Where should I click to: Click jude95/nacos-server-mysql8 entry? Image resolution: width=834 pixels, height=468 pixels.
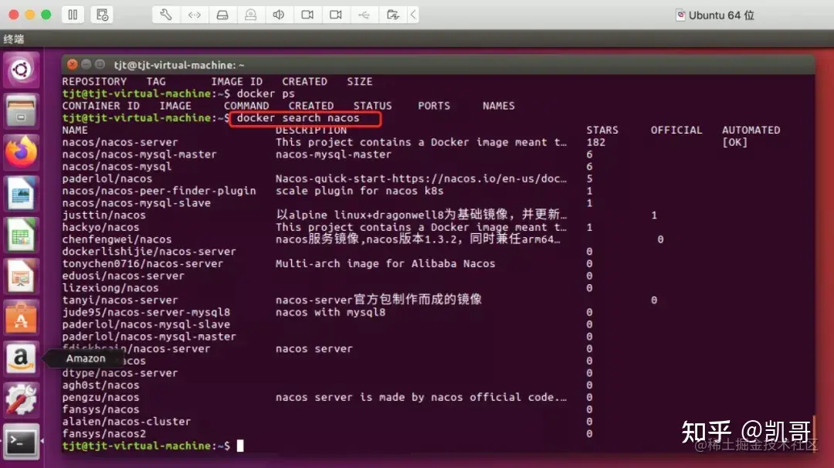(146, 312)
